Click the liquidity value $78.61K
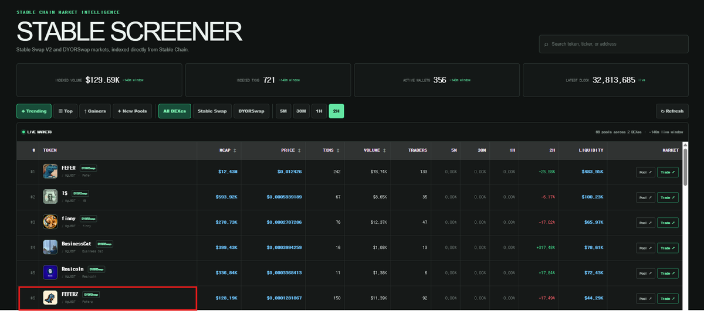704x311 pixels. [593, 248]
